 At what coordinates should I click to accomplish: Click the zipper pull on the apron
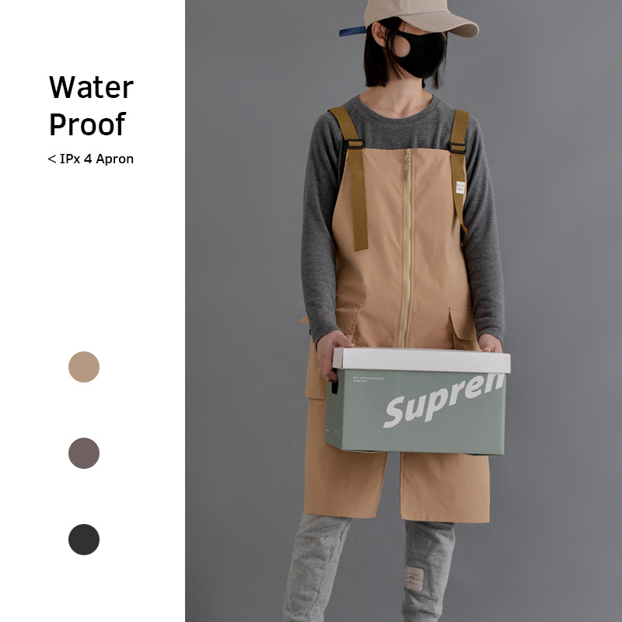407,166
